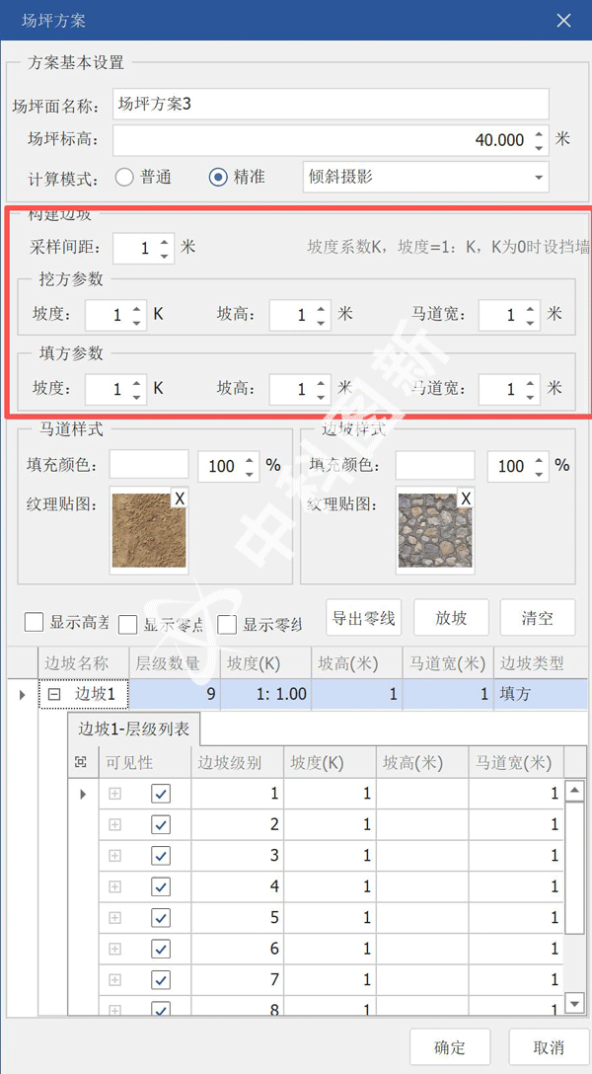Click the column chooser icon in 层级列表 header
Viewport: 592px width, 1074px height.
click(81, 762)
